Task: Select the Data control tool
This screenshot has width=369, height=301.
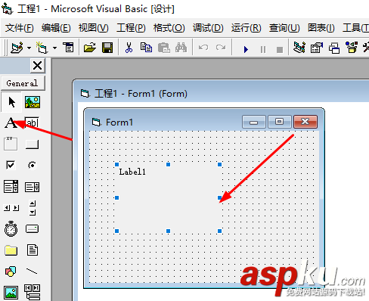Action: (x=33, y=292)
